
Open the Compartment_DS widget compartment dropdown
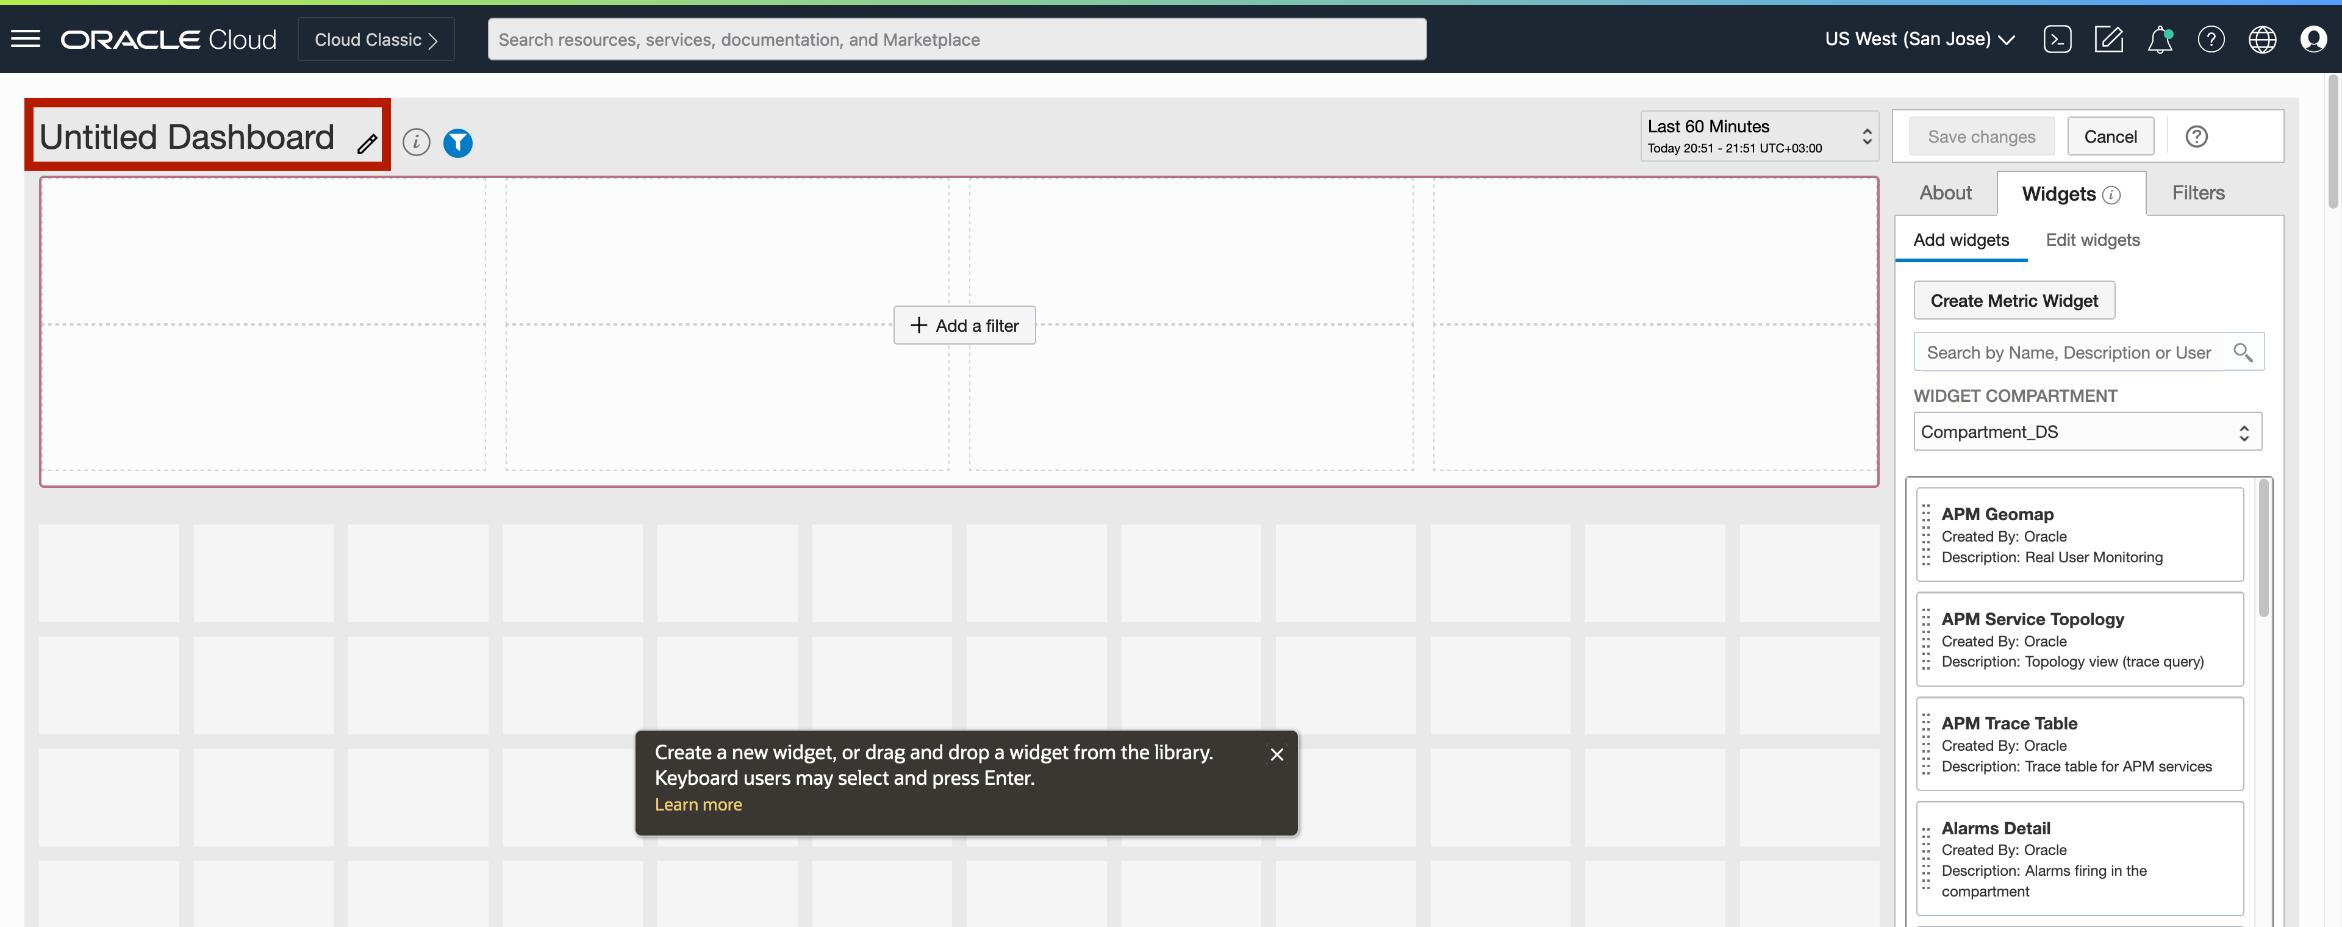(2086, 432)
